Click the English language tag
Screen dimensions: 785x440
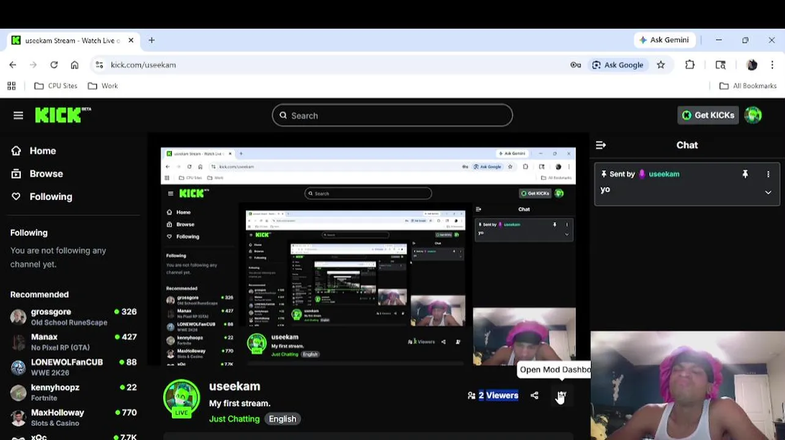point(282,419)
